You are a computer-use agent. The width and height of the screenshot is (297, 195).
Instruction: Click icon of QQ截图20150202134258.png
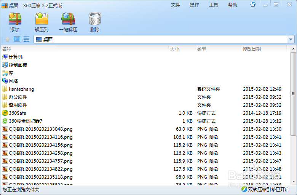(5, 153)
